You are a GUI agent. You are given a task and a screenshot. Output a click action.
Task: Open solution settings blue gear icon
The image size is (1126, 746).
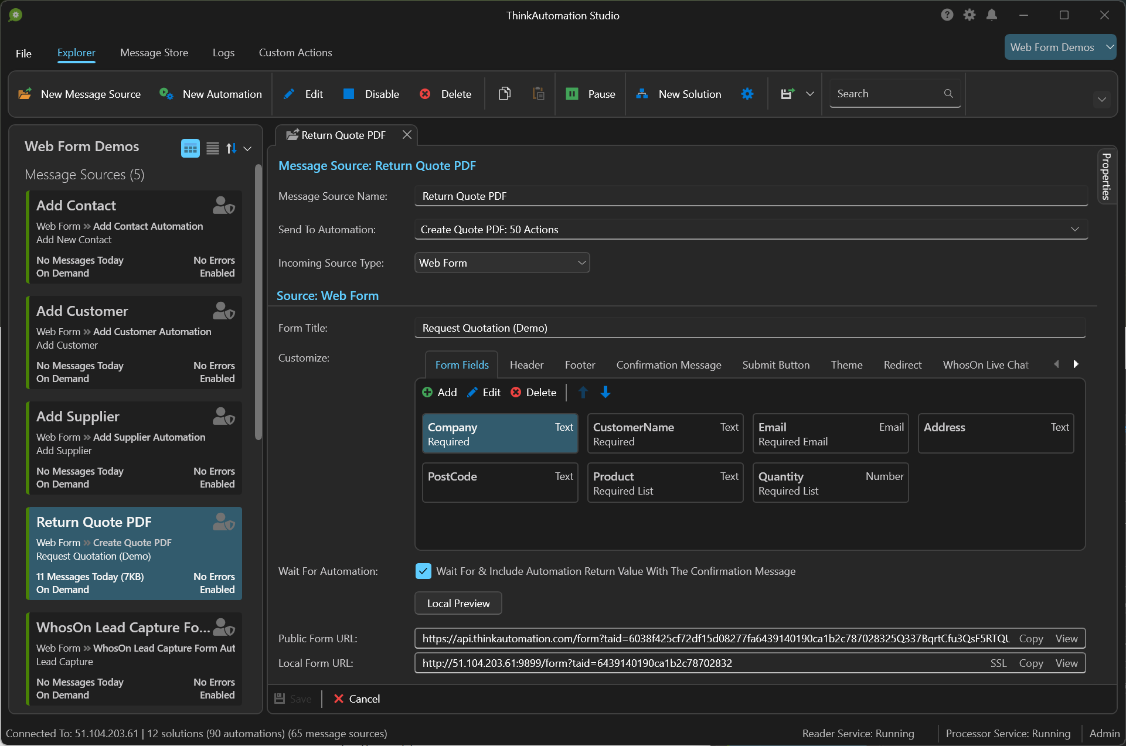[x=747, y=94]
